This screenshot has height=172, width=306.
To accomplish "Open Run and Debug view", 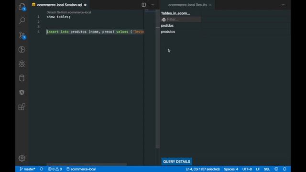I will [x=22, y=64].
